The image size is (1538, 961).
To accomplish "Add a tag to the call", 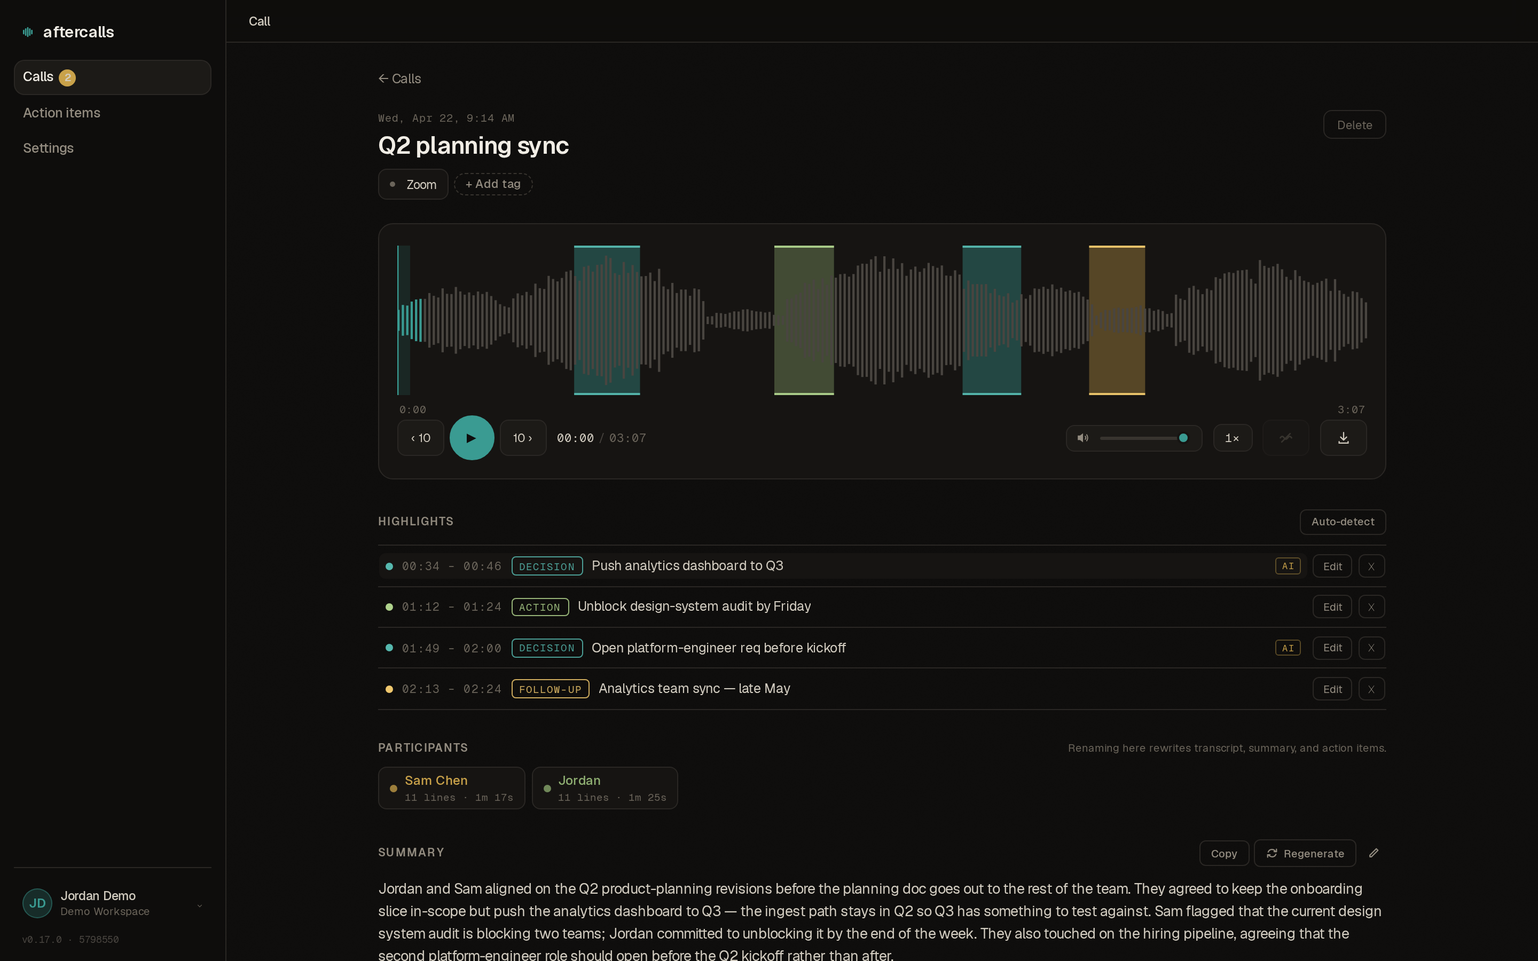I will pyautogui.click(x=493, y=184).
